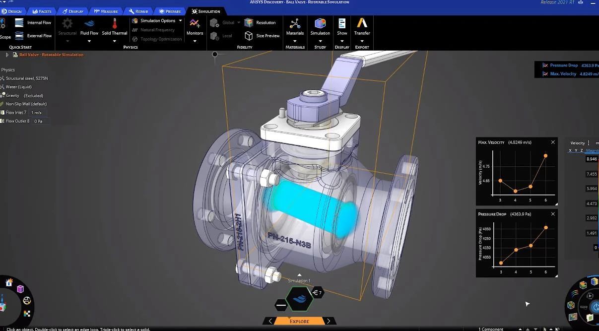Click the Fluid Flow physics icon
The width and height of the screenshot is (599, 331).
89,23
